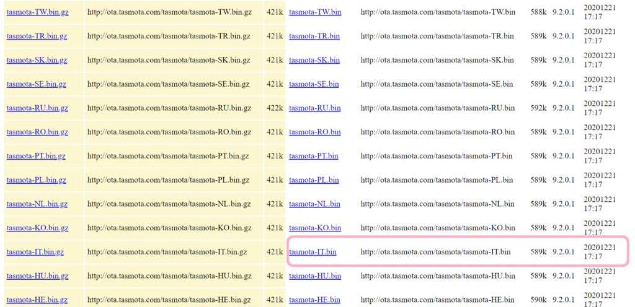Image resolution: width=635 pixels, height=307 pixels.
Task: Select the URL text ending in tasmota-IT.bin
Action: tap(436, 252)
